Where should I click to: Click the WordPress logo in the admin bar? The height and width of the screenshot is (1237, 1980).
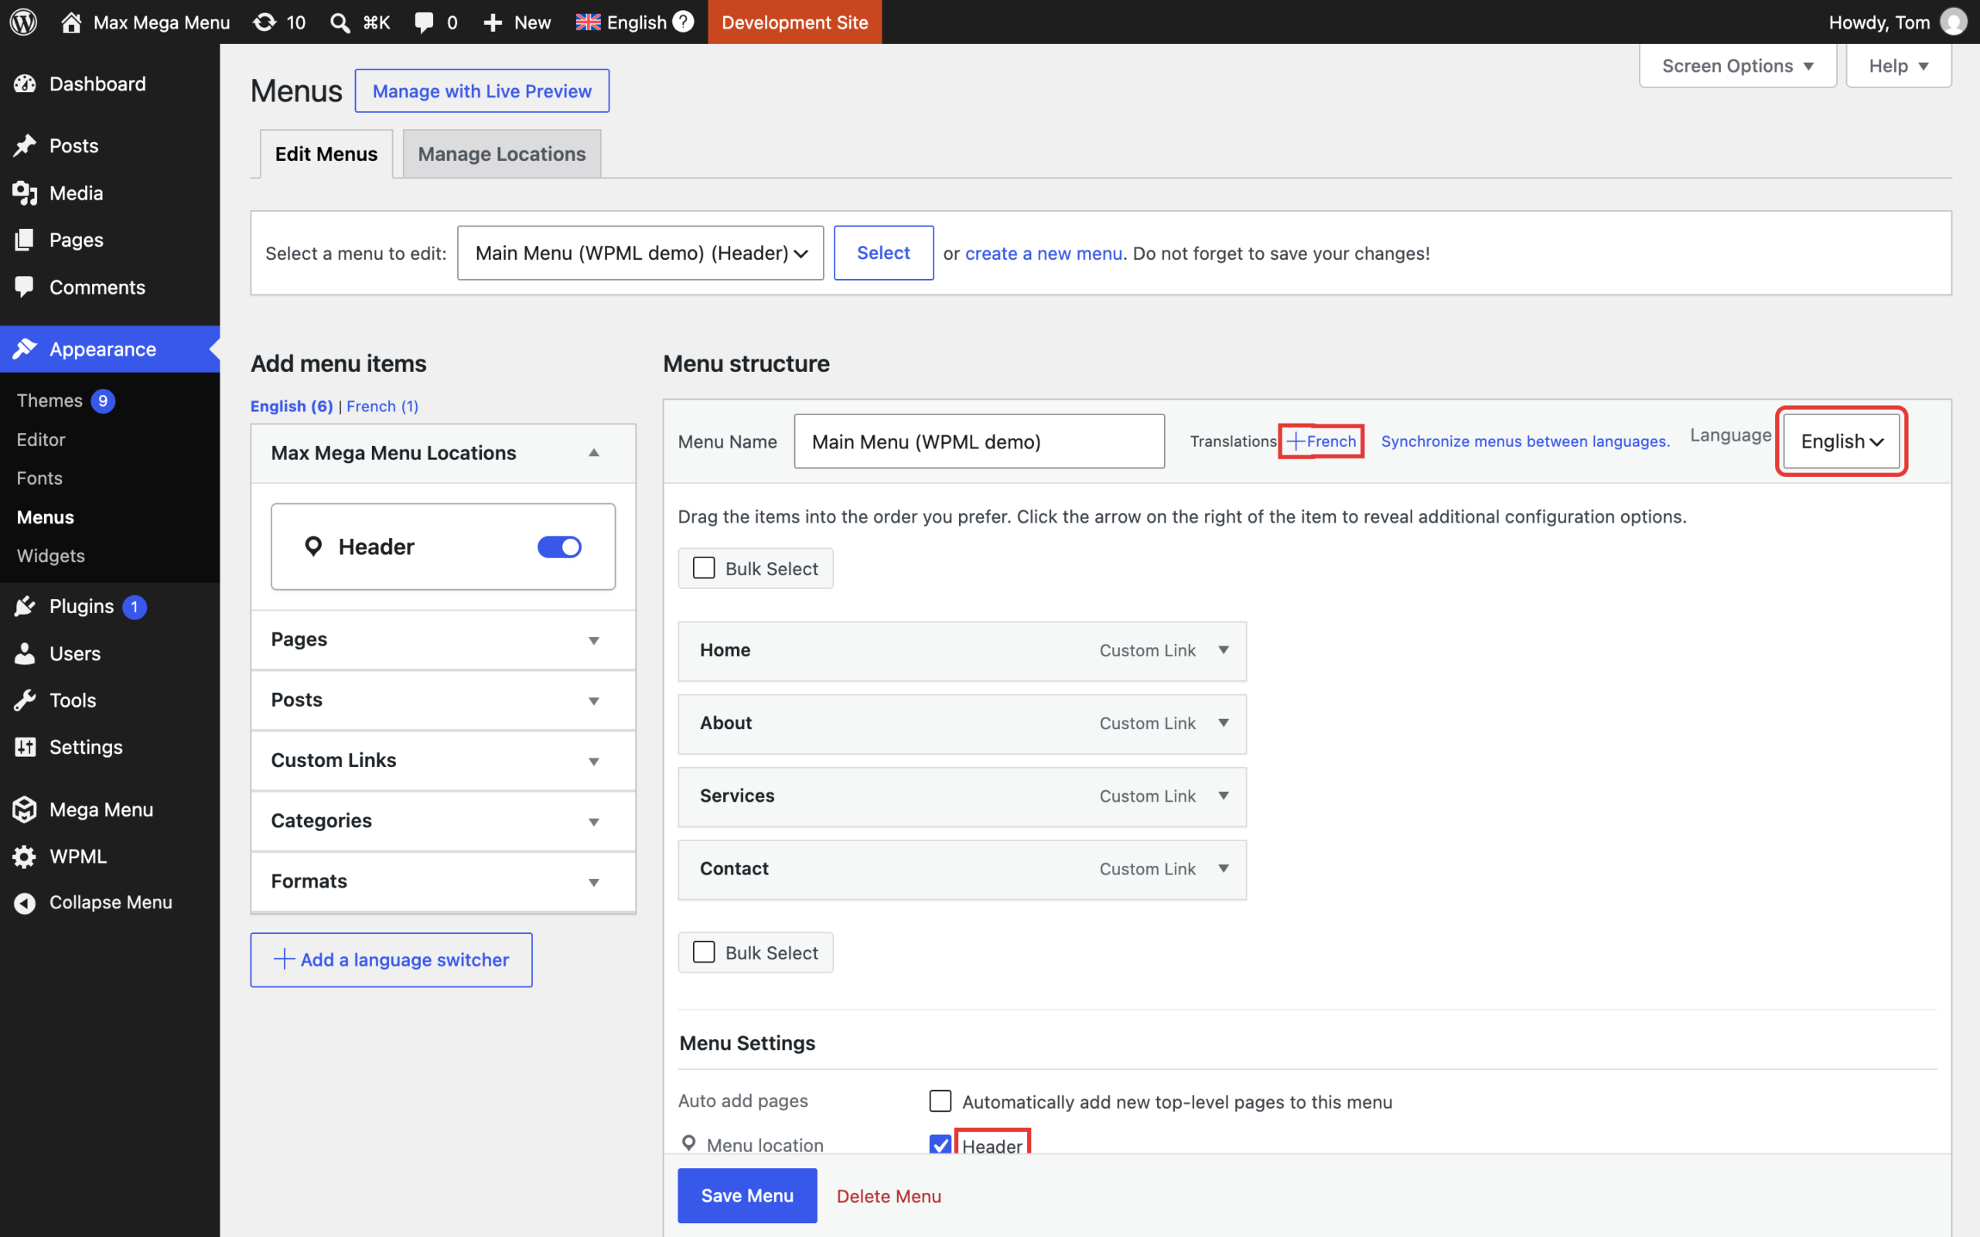tap(24, 22)
